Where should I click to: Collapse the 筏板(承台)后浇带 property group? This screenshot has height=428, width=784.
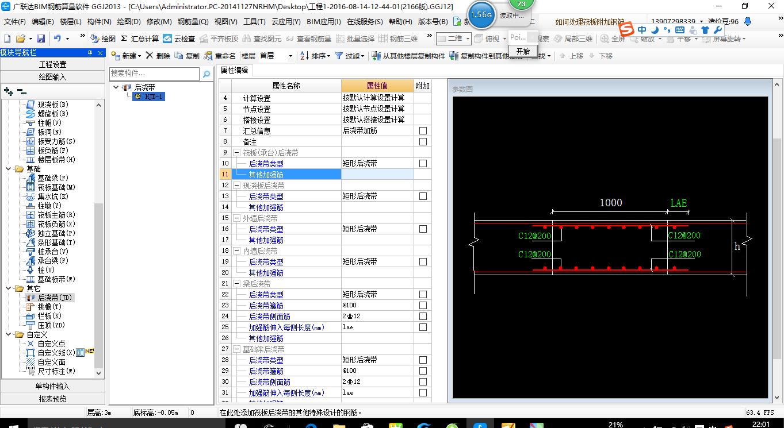click(236, 153)
